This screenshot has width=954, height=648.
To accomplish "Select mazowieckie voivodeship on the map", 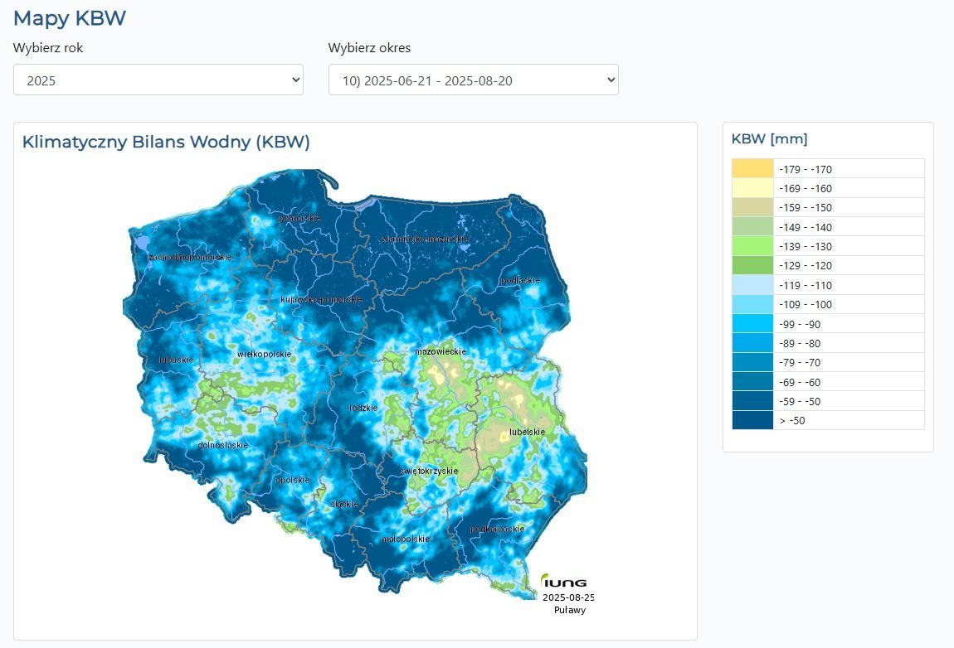I will tap(440, 351).
